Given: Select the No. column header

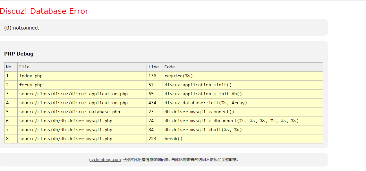Looking at the screenshot, I should 10,67.
